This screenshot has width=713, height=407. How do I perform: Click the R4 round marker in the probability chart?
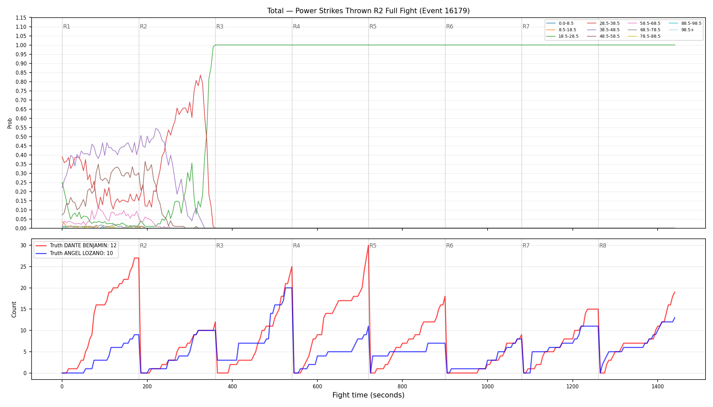[x=296, y=26]
